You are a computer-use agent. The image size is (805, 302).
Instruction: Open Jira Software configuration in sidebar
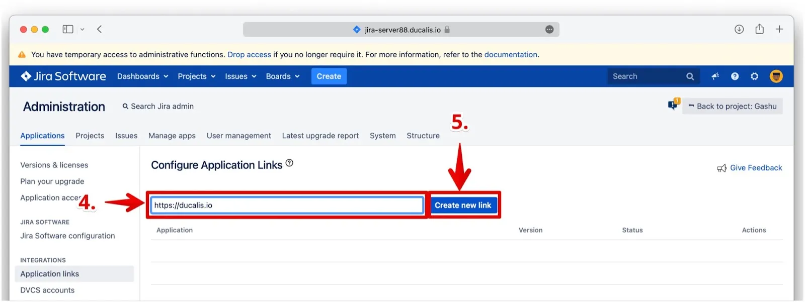click(67, 236)
